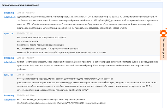This screenshot has height=108, width=167.
Task: Open Владимир profile on the 2016-03-18 comment
Action: point(9,13)
